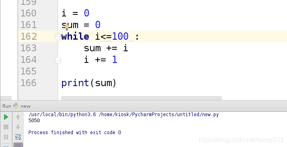Image resolution: width=287 pixels, height=147 pixels.
Task: Toggle the soft-wrap output icon
Action: point(18,137)
